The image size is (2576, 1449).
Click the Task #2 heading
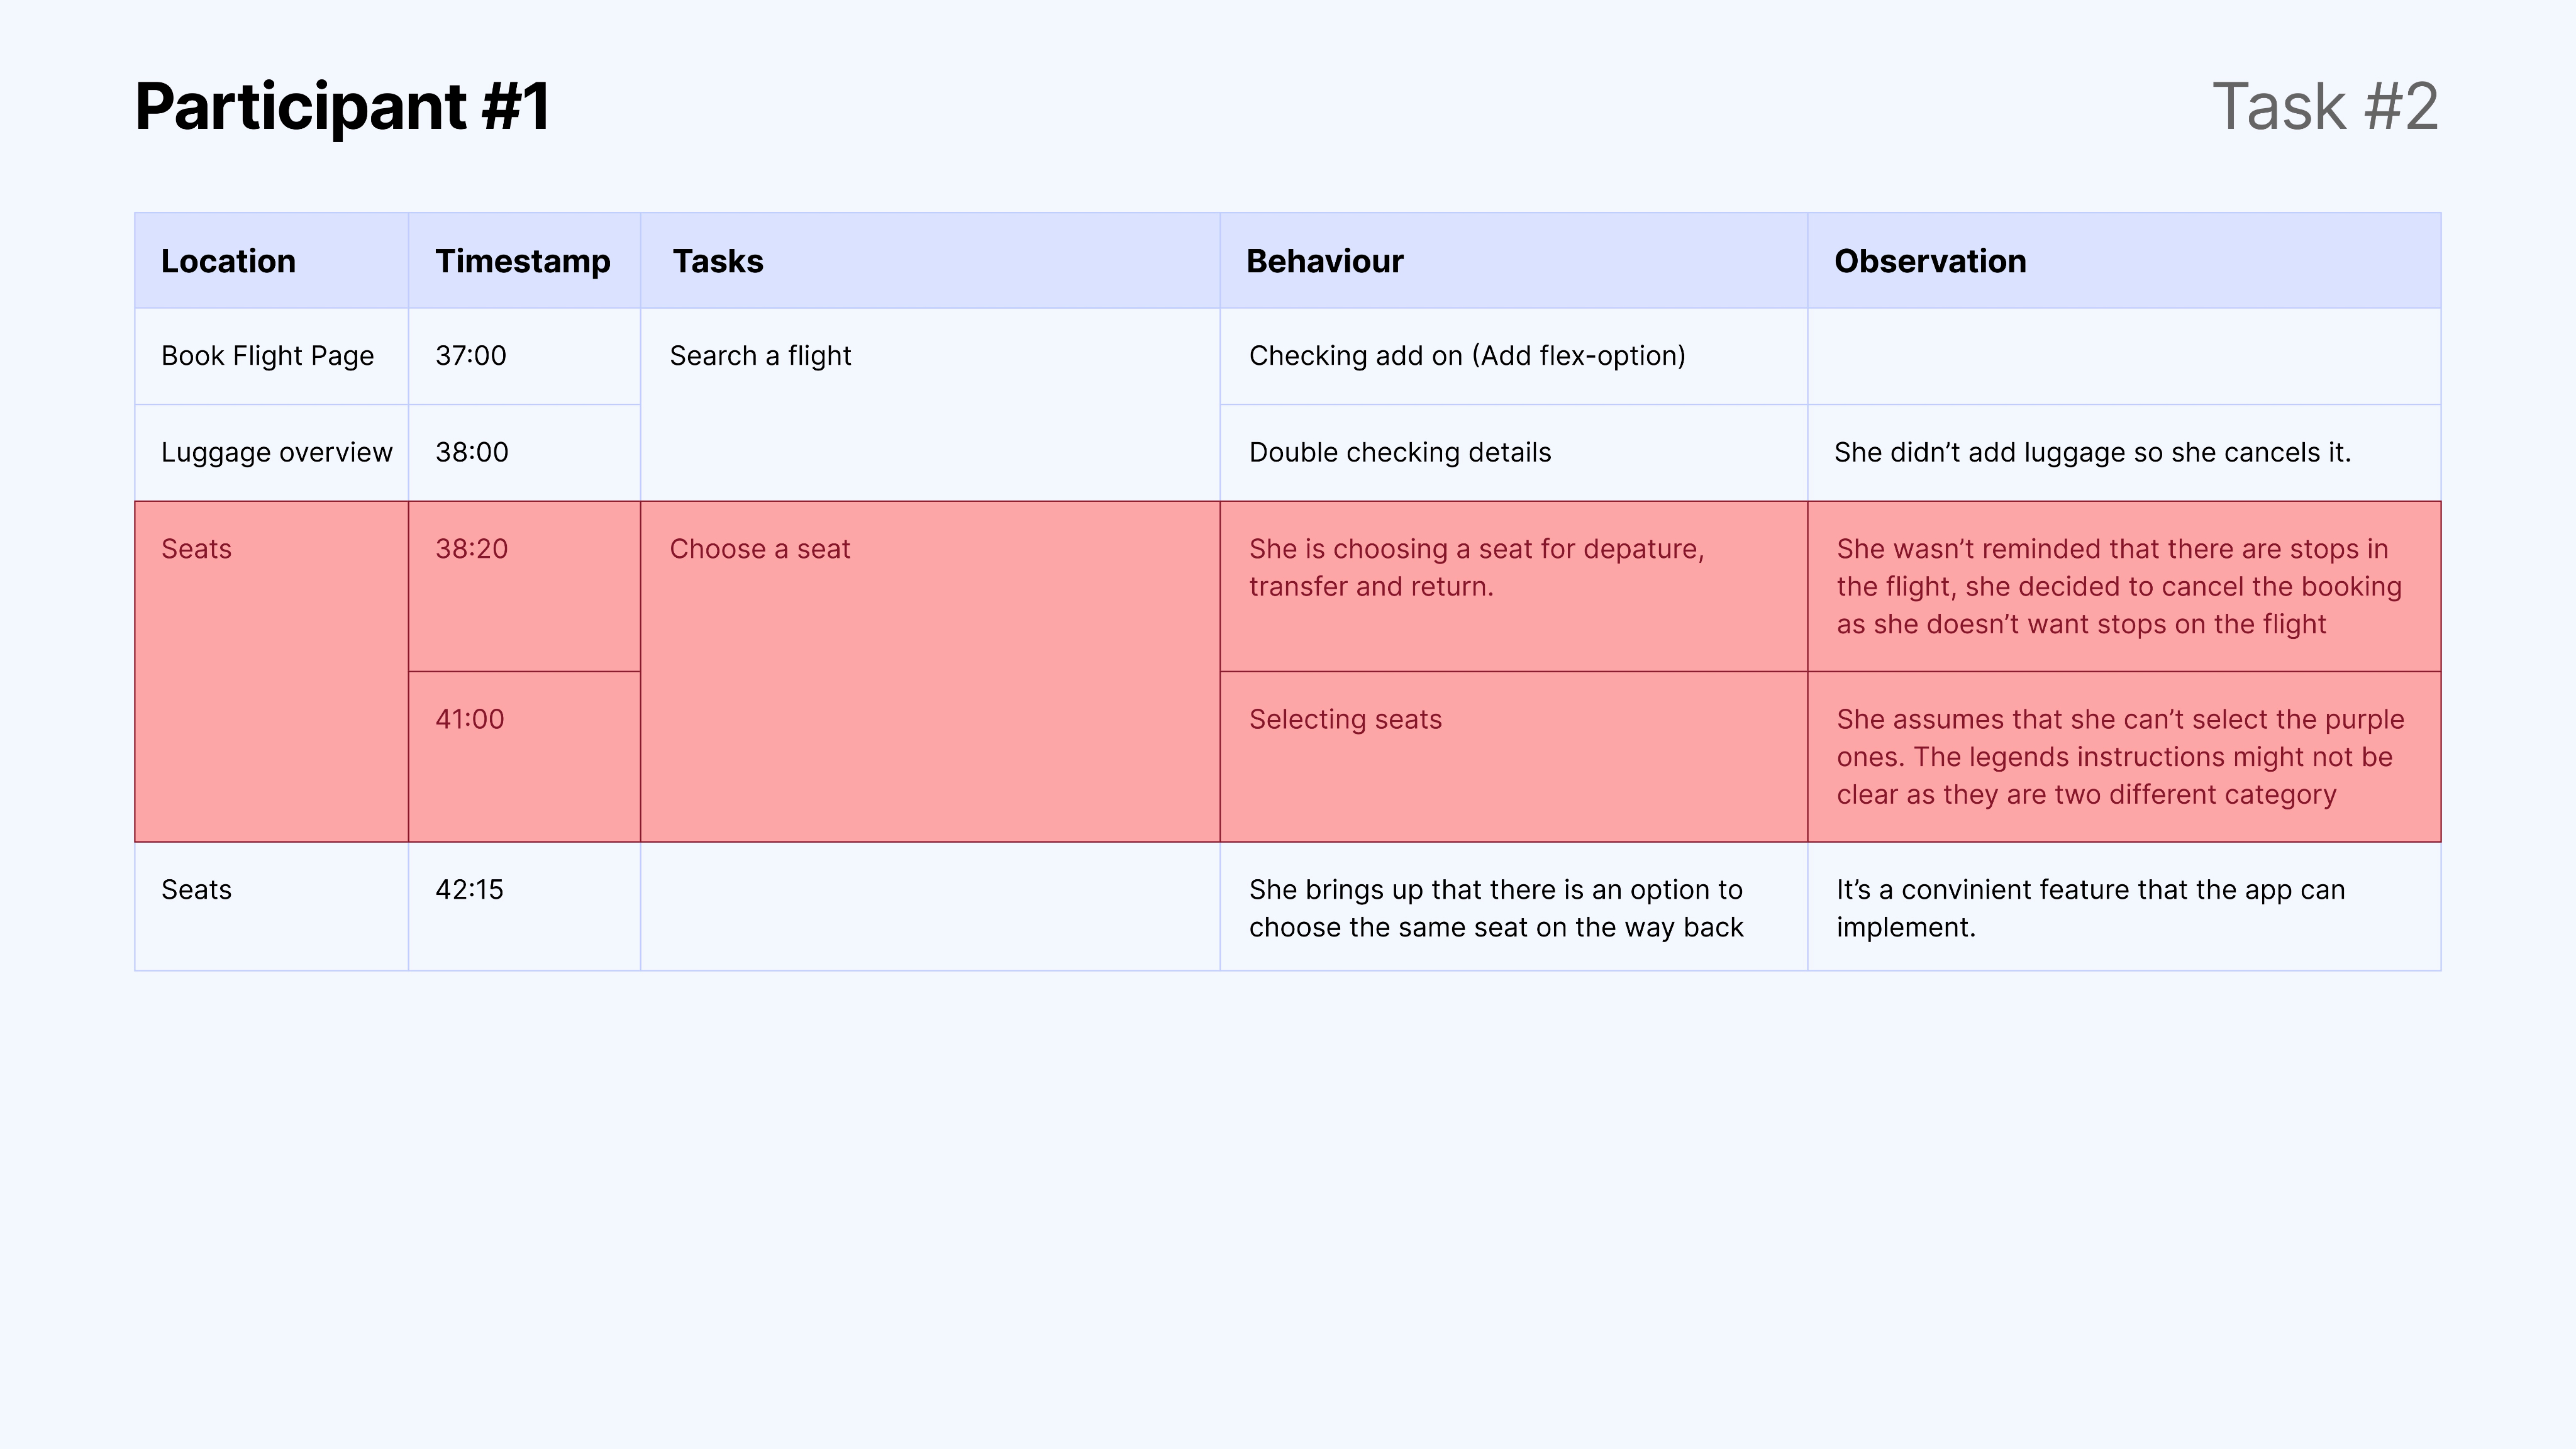pos(2324,106)
